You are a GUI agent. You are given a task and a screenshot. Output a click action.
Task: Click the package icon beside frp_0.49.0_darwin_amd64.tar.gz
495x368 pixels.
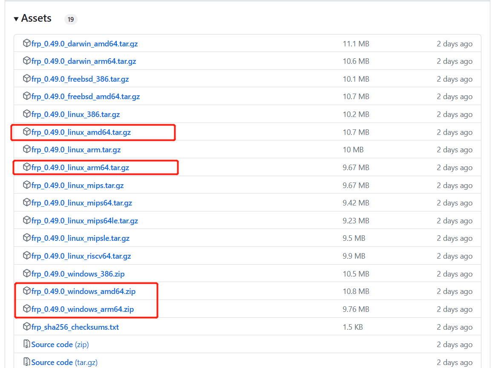(27, 43)
